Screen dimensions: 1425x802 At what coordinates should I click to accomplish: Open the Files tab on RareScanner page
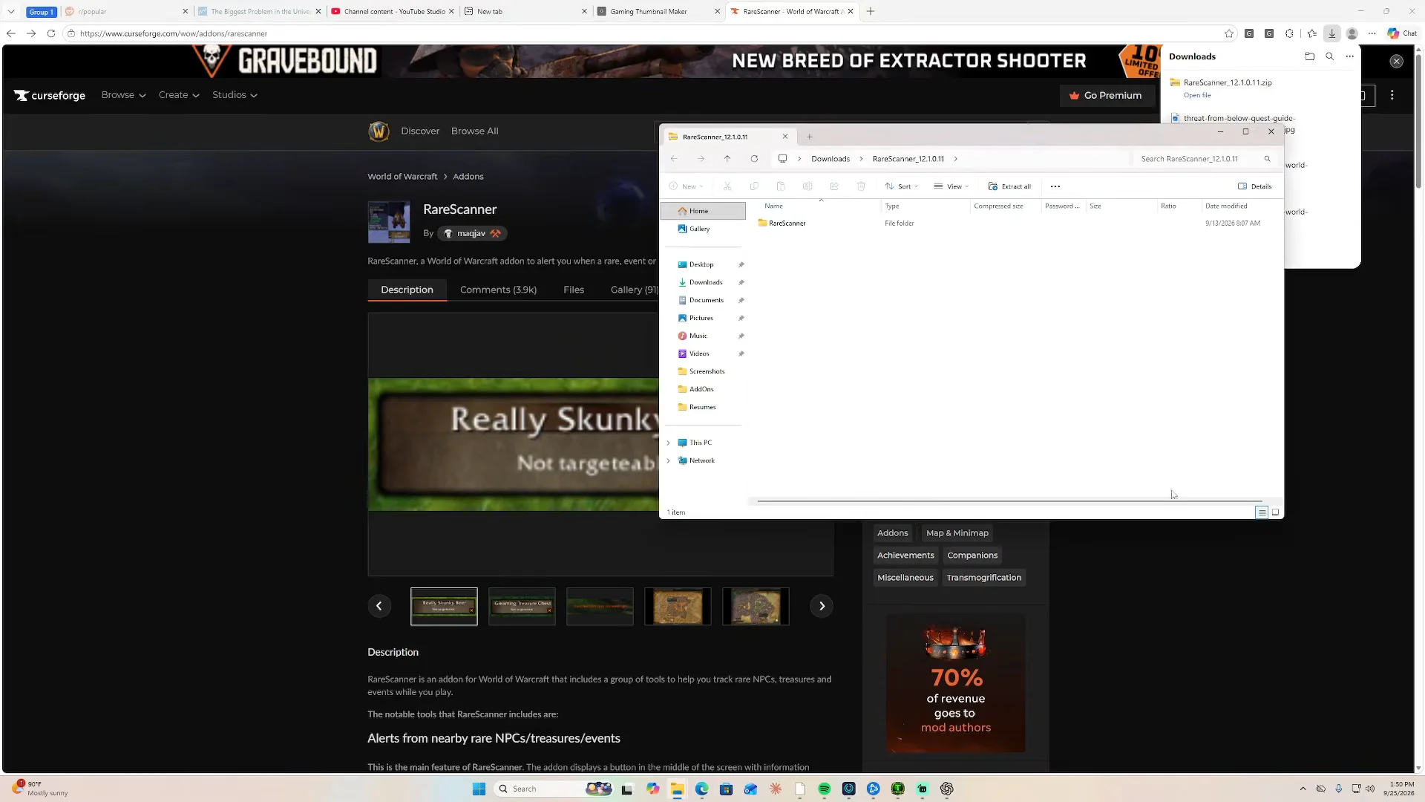pyautogui.click(x=574, y=290)
